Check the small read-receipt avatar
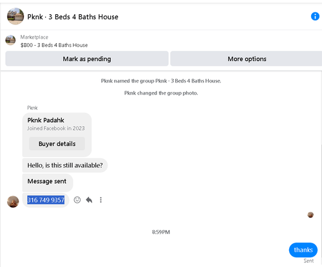Viewport: 322px width, 267px height. (310, 215)
